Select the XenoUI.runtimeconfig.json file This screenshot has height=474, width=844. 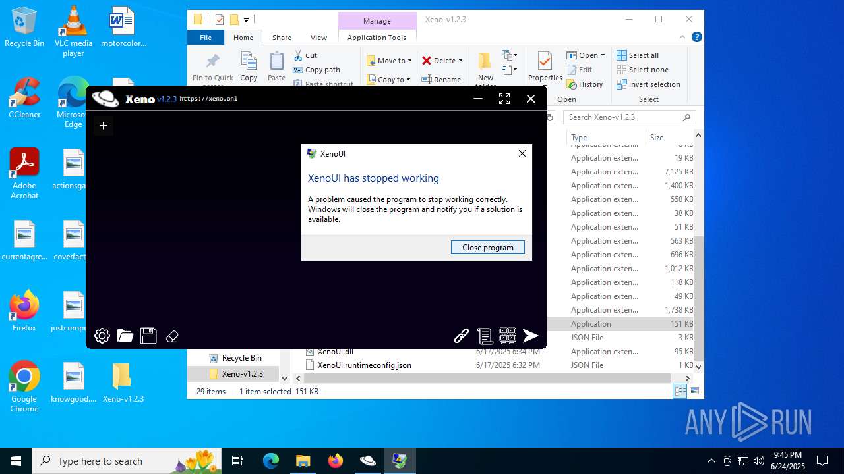pos(364,365)
